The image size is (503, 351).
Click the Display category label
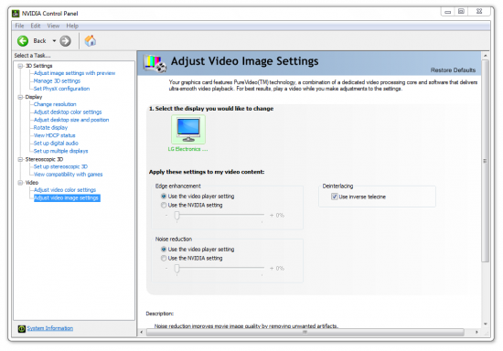point(34,97)
